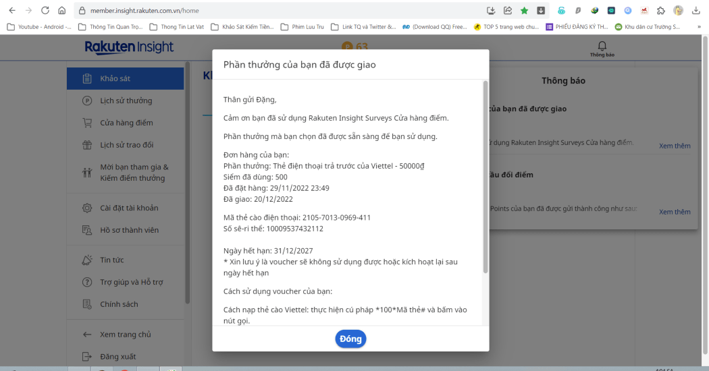Image resolution: width=709 pixels, height=371 pixels.
Task: Open Lịch sử thưởng menu item
Action: pos(125,101)
